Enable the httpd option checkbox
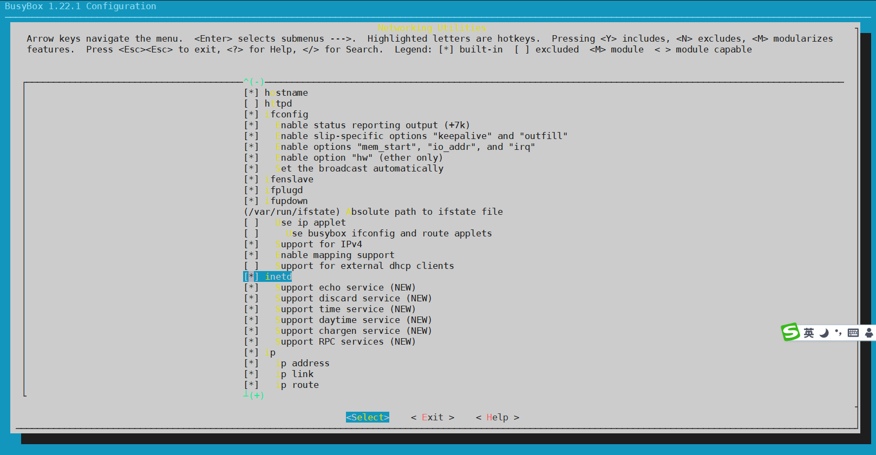876x455 pixels. tap(251, 104)
